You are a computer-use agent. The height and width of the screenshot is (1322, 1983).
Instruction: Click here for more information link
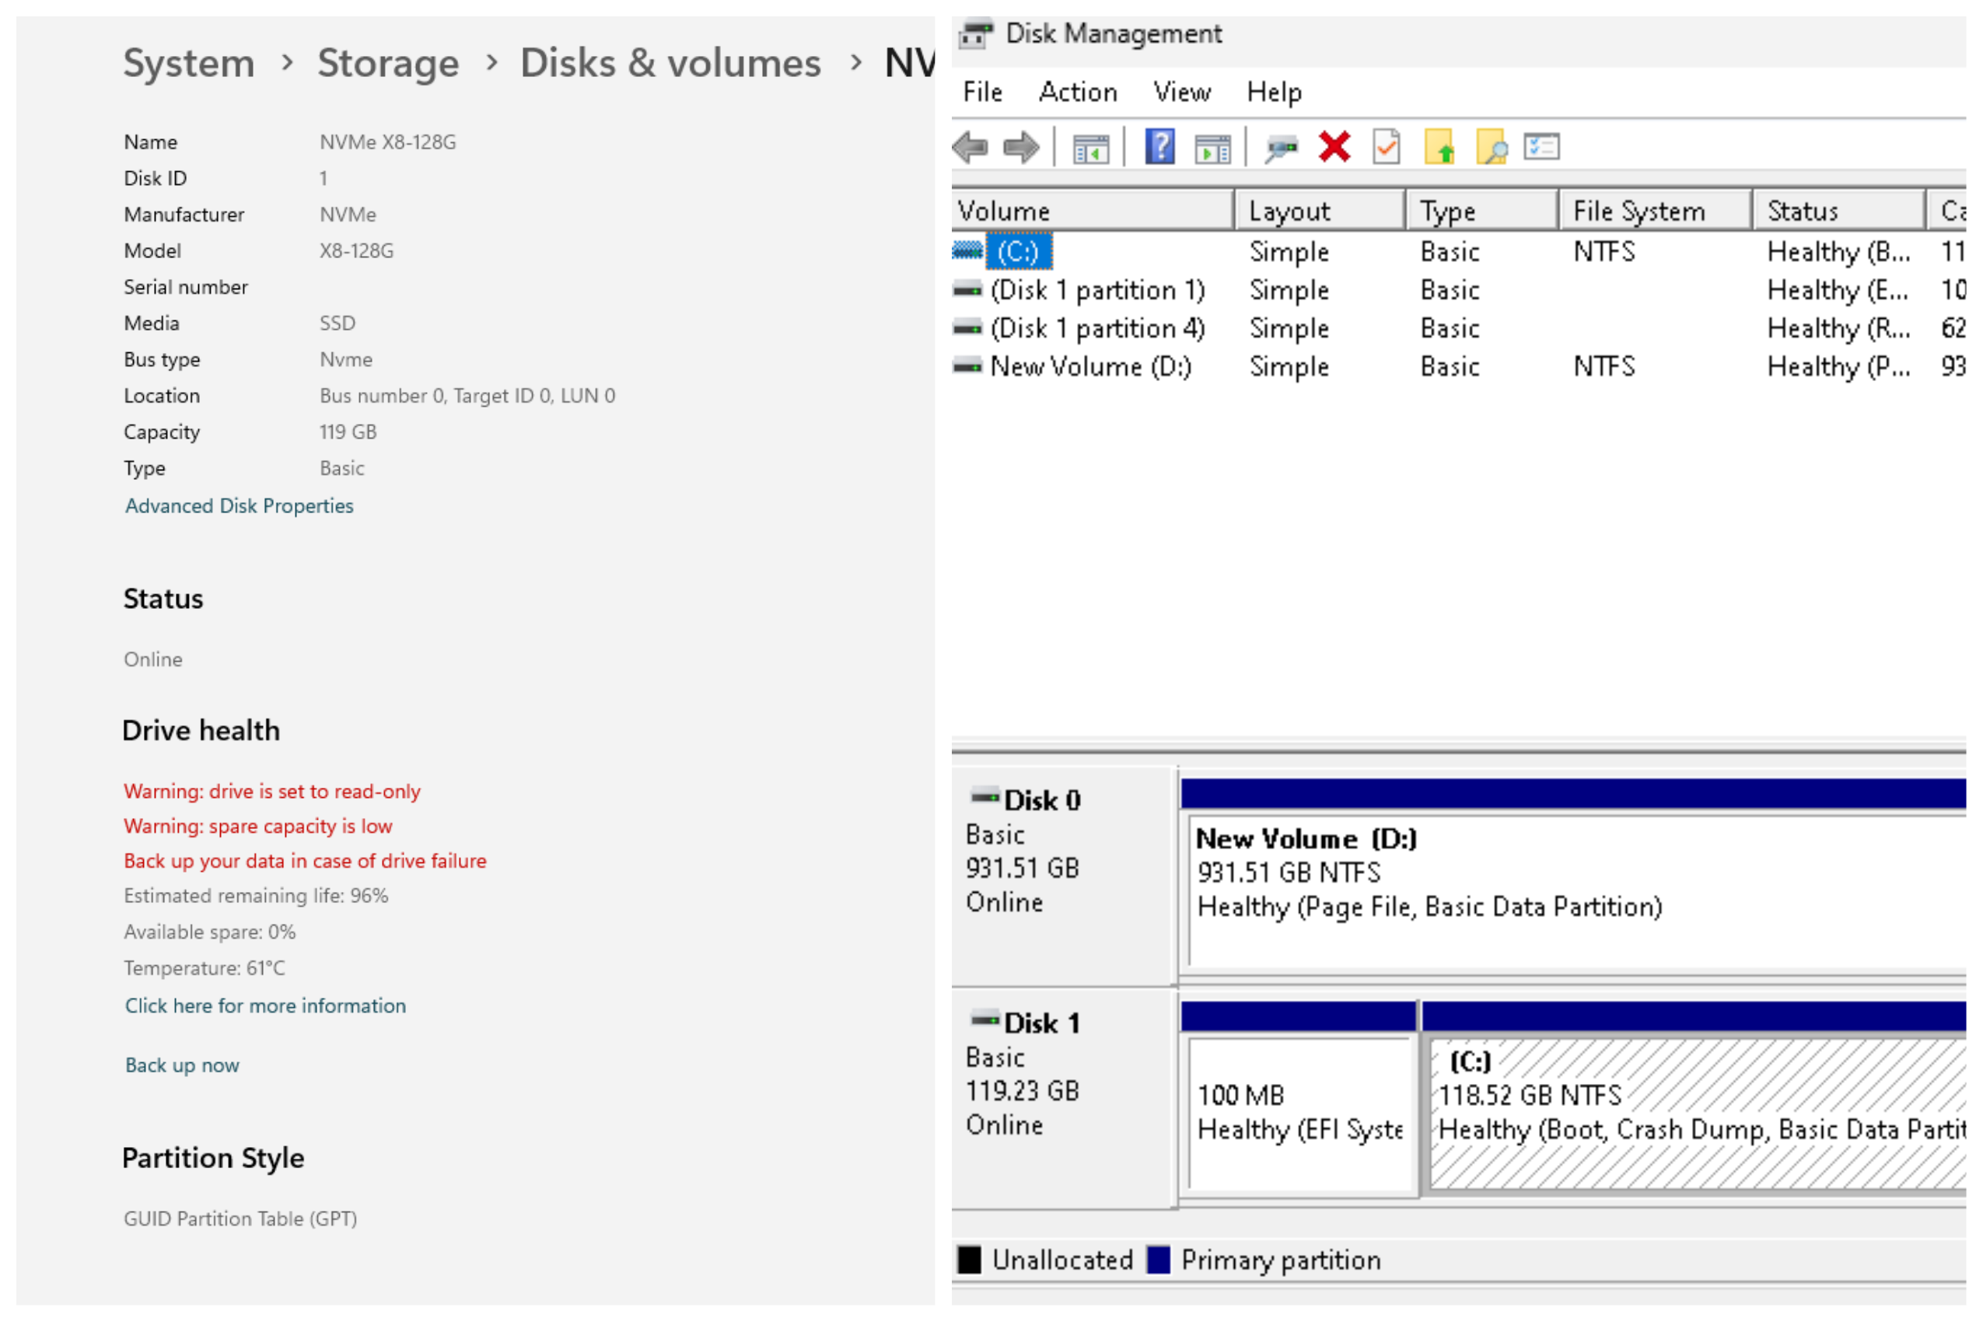click(x=264, y=1005)
